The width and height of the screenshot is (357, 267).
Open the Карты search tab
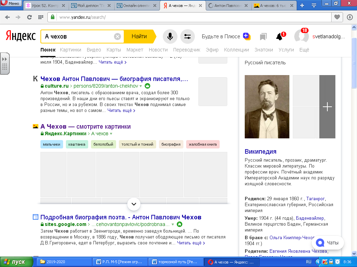[x=114, y=50]
